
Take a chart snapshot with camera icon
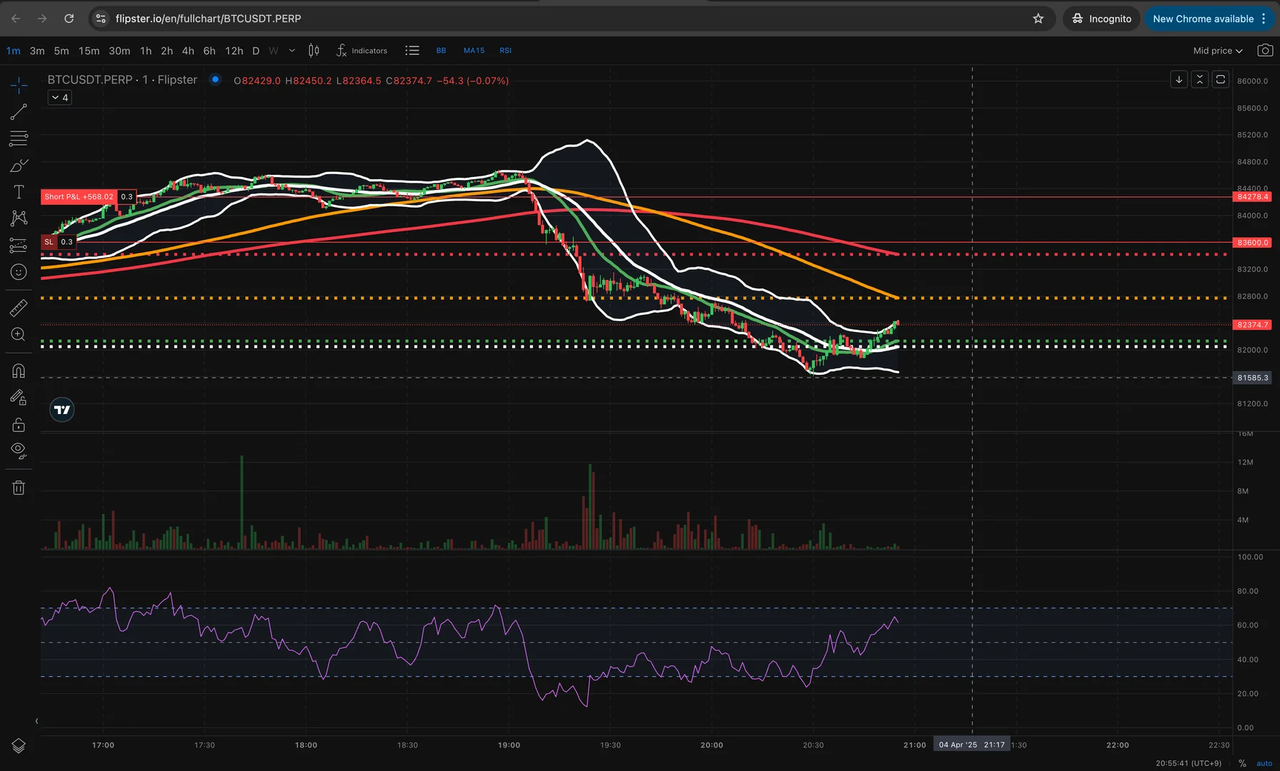click(x=1265, y=51)
